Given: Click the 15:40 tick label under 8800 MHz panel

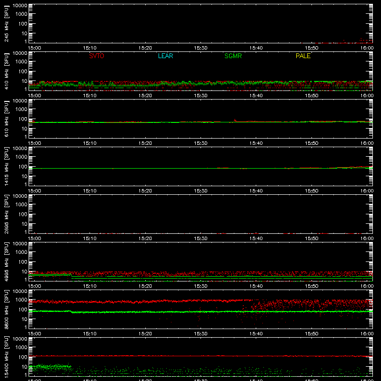Looking at the screenshot, I should tap(256, 334).
